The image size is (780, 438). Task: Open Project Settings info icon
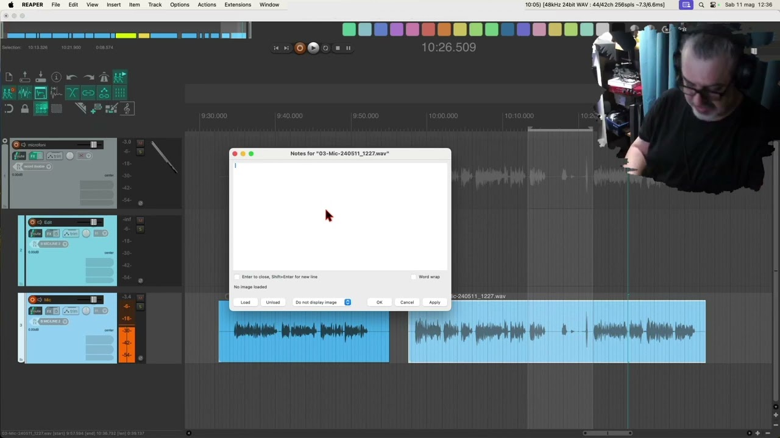56,77
